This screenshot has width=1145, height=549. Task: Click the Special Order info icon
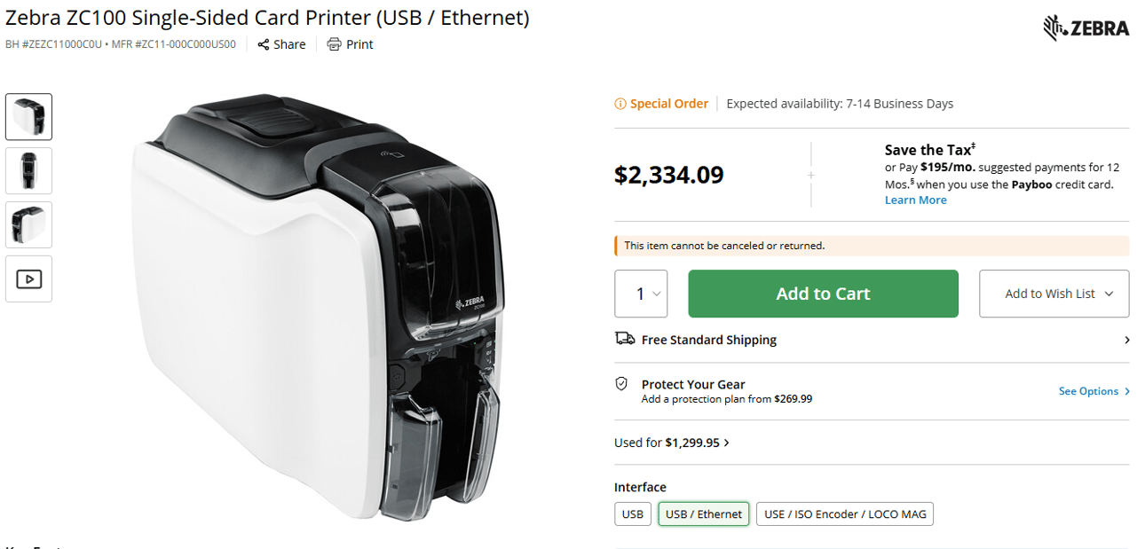coord(619,103)
